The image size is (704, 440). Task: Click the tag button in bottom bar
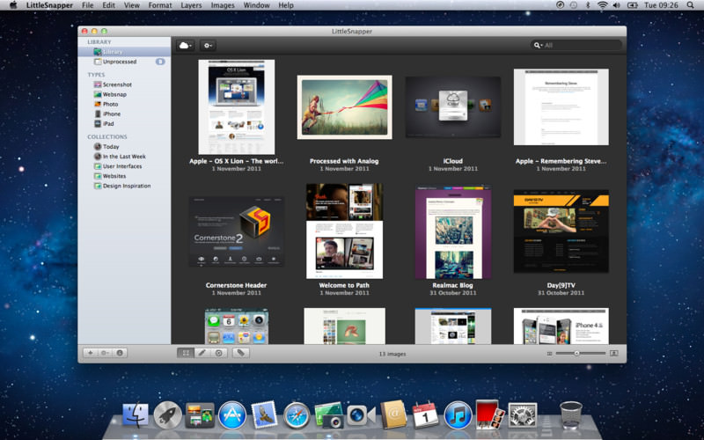[x=240, y=353]
